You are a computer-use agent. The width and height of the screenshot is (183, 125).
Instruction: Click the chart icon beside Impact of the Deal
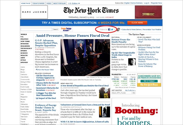37,98
